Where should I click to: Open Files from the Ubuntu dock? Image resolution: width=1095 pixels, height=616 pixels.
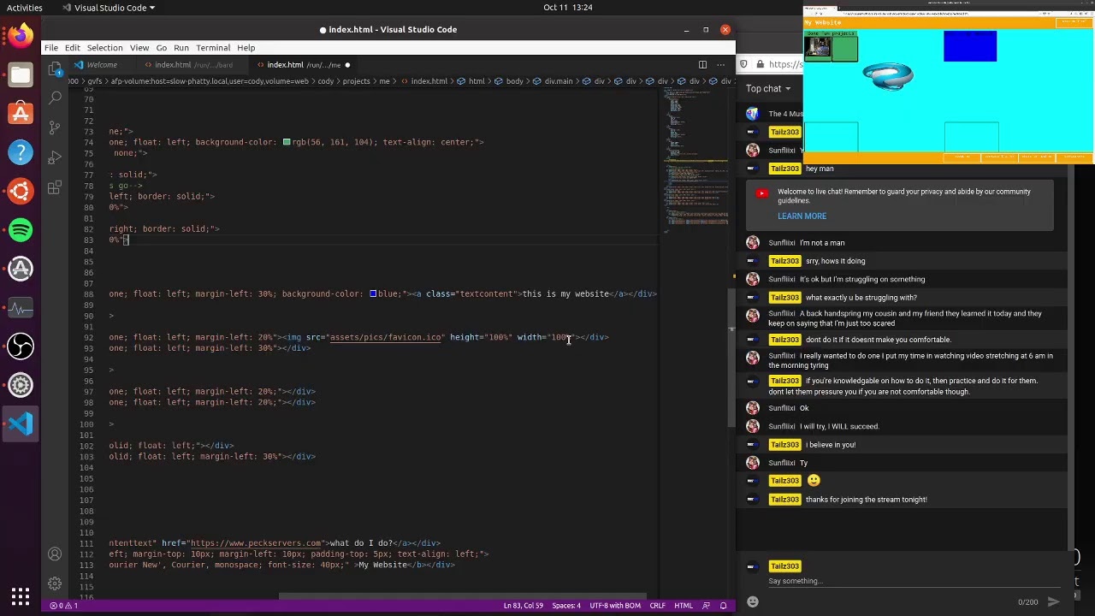click(x=21, y=74)
